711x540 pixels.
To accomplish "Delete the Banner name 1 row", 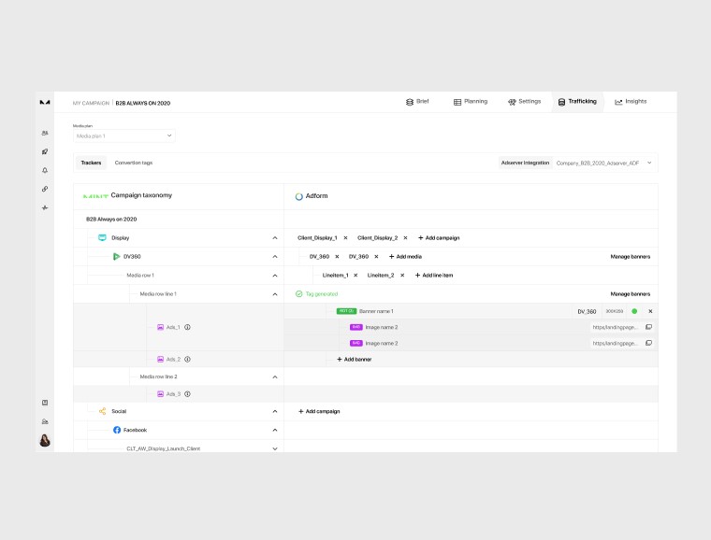I will click(x=650, y=311).
